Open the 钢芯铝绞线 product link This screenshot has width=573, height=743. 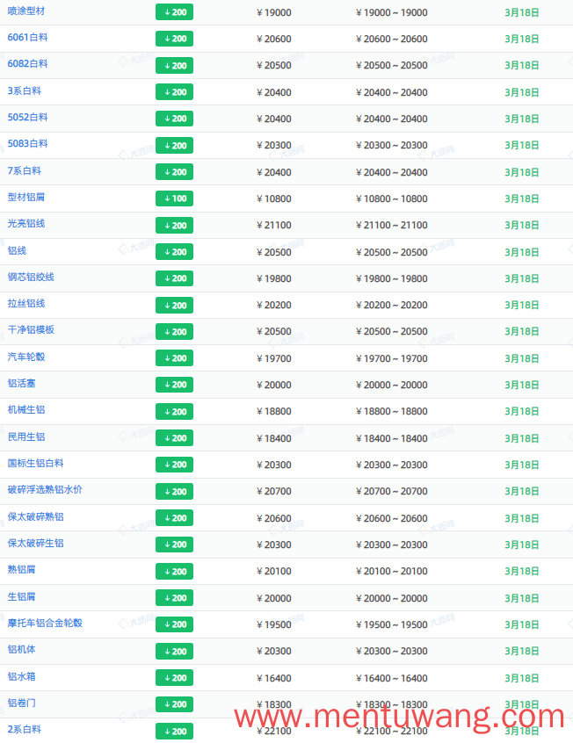click(31, 278)
